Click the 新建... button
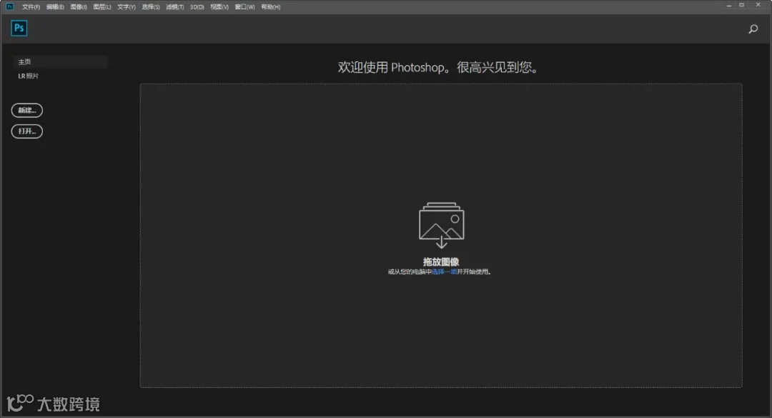 tap(27, 110)
